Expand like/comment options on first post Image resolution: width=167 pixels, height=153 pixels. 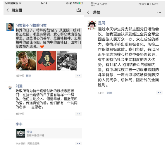pyautogui.click(x=78, y=76)
